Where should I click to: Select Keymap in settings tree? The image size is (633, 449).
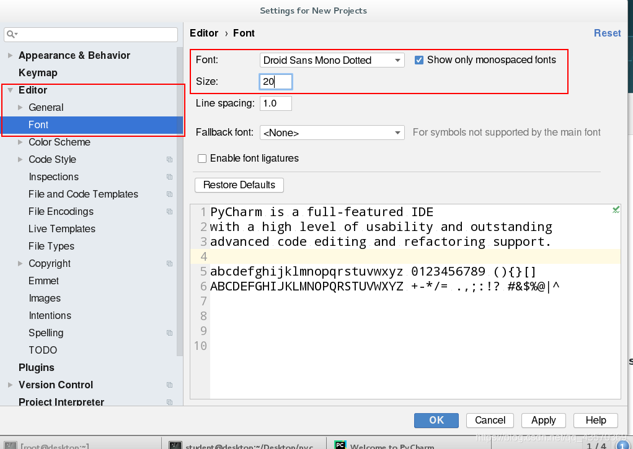(38, 72)
